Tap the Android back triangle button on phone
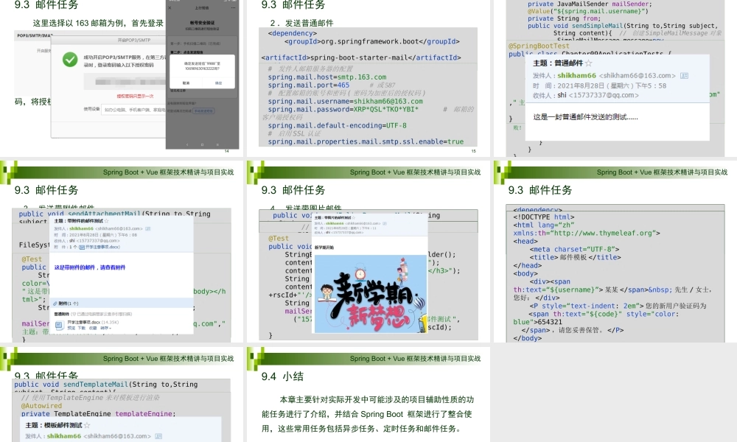The image size is (737, 442). (x=187, y=144)
